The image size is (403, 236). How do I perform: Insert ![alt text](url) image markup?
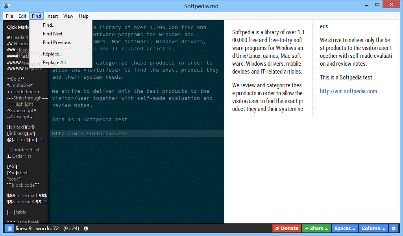point(21,127)
